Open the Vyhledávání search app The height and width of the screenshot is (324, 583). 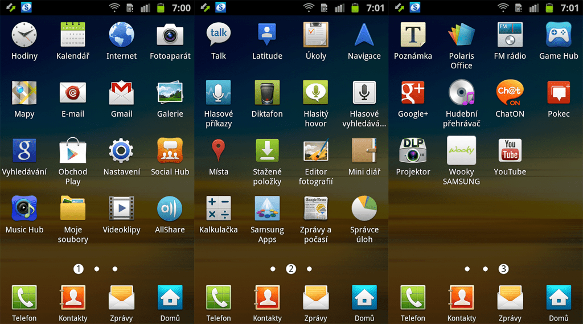(x=24, y=151)
